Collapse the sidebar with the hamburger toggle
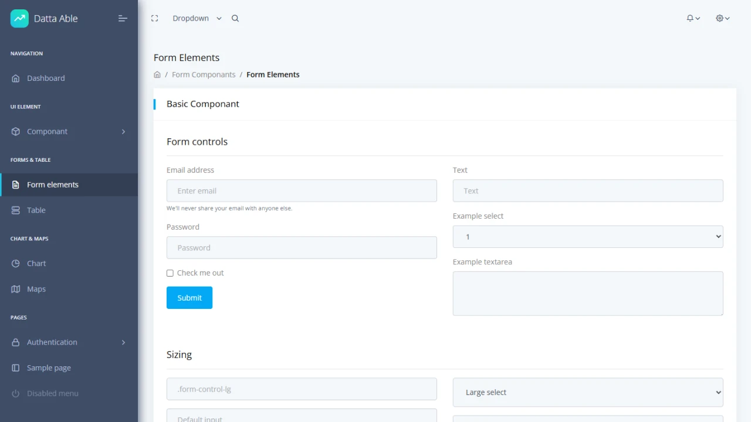Screen dimensions: 751x422 (x=123, y=18)
